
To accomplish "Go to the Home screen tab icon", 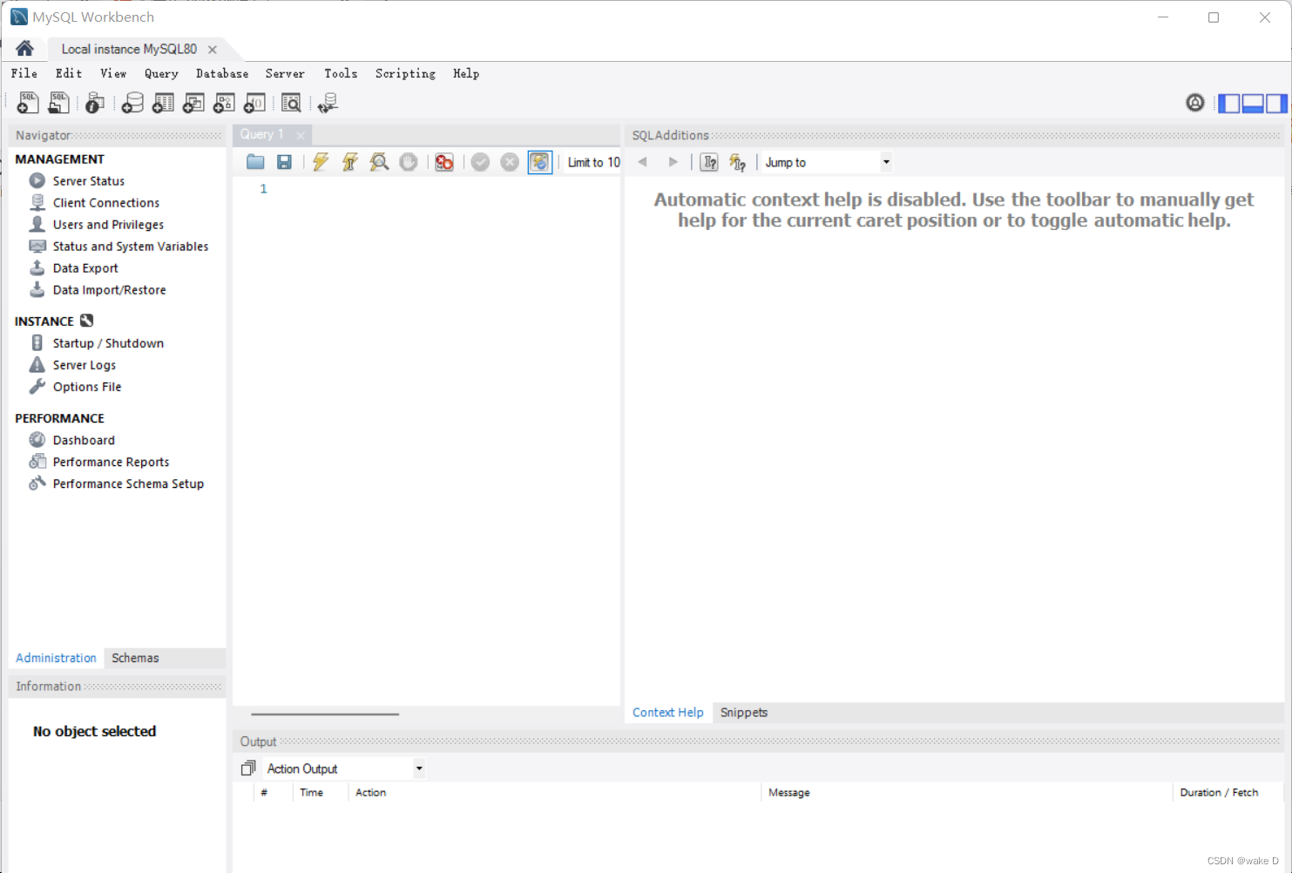I will coord(24,48).
